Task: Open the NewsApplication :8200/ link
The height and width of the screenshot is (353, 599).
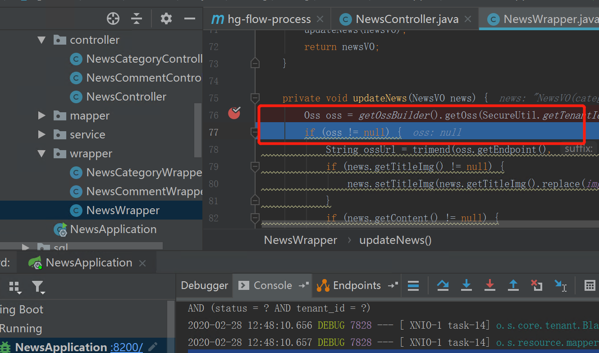Action: pos(127,347)
